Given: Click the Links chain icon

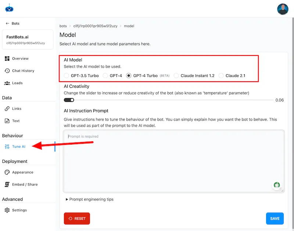Looking at the screenshot, I should (x=7, y=109).
